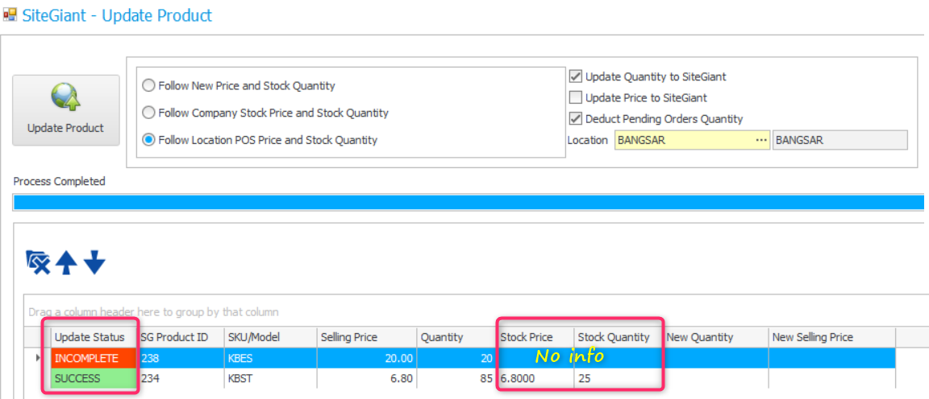Viewport: 929px width, 399px height.
Task: Click selling price 20.00 cell
Action: click(x=366, y=358)
